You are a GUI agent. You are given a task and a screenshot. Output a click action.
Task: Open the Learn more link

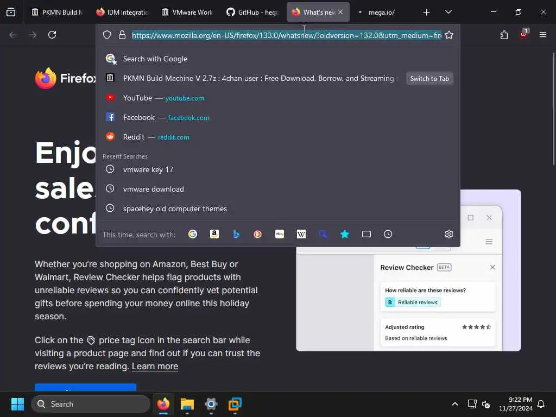[155, 367]
